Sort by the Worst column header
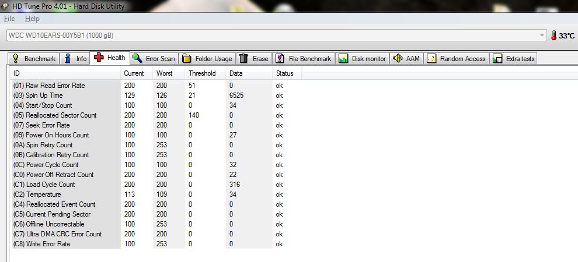 169,73
